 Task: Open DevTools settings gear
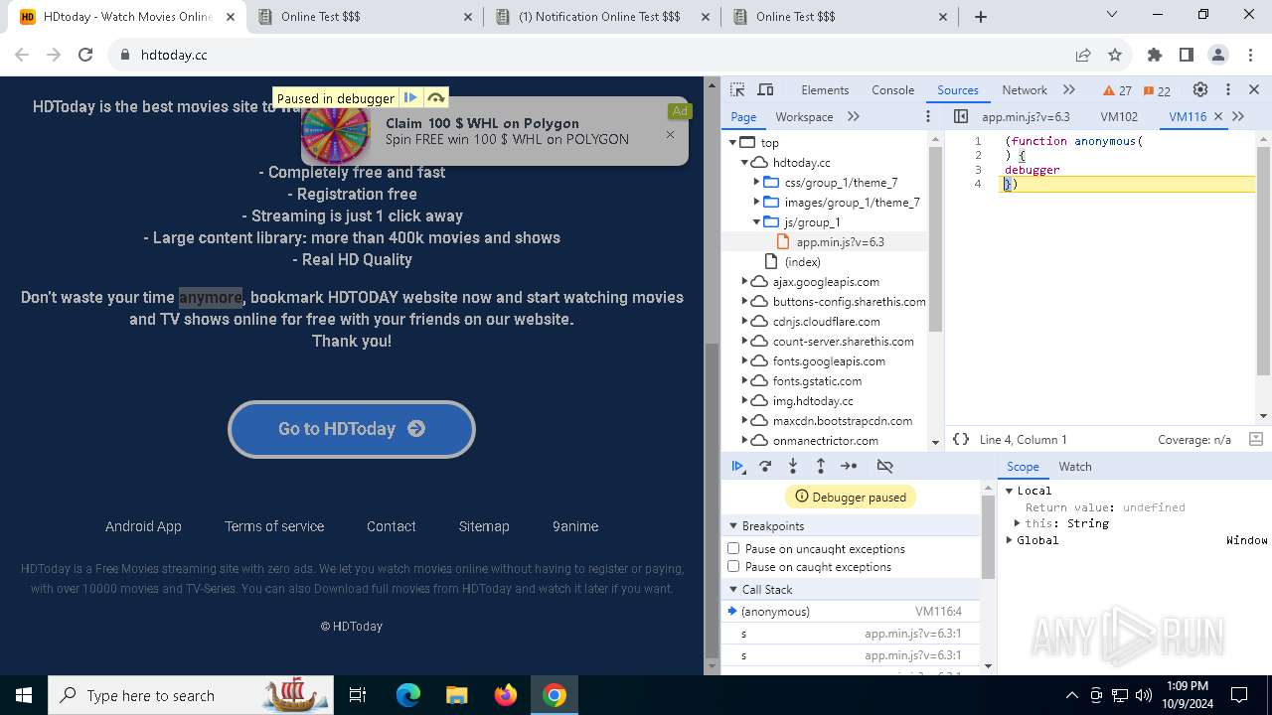1200,89
